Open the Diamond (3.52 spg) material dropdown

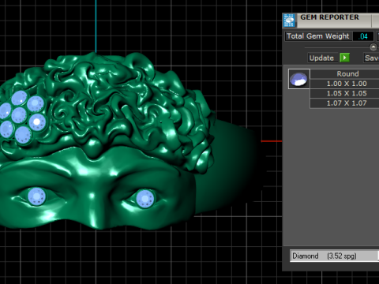(x=335, y=256)
